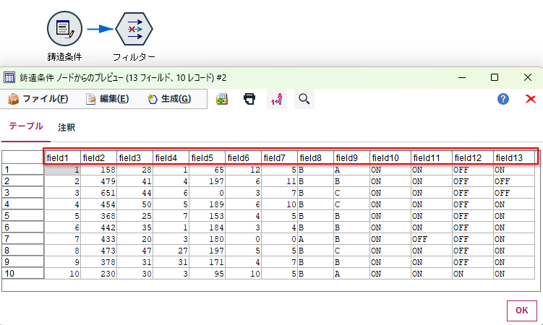The image size is (543, 325).
Task: Click the cell with value 479
Action: click(x=99, y=181)
